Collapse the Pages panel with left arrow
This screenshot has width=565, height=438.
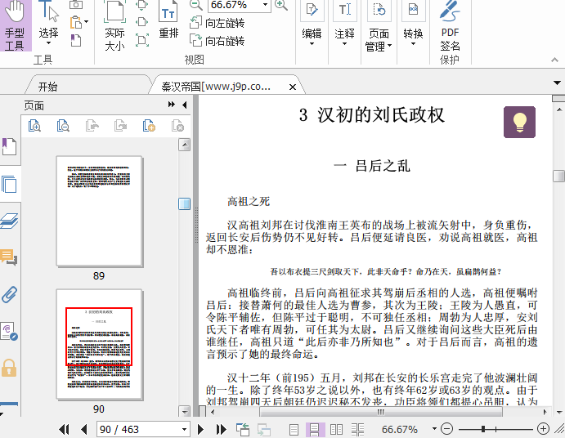185,105
